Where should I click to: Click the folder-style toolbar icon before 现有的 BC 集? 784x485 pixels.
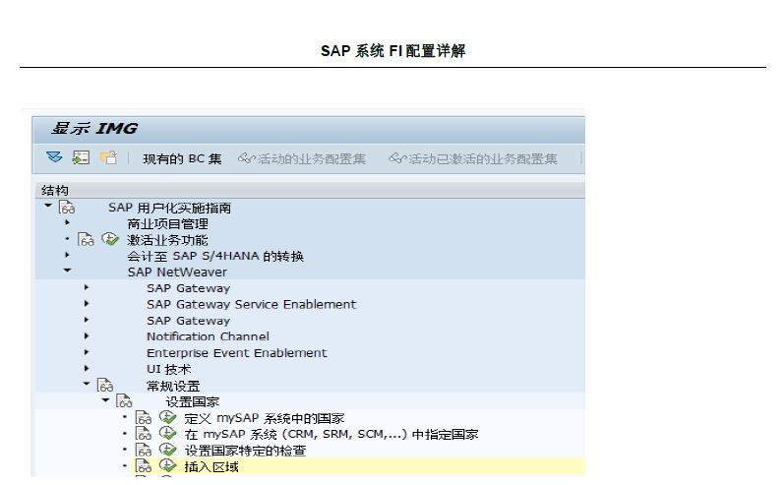coord(108,157)
